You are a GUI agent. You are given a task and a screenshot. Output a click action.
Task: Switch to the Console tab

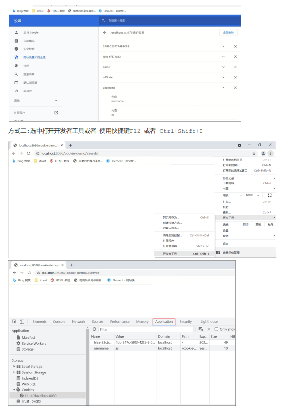tap(59, 322)
